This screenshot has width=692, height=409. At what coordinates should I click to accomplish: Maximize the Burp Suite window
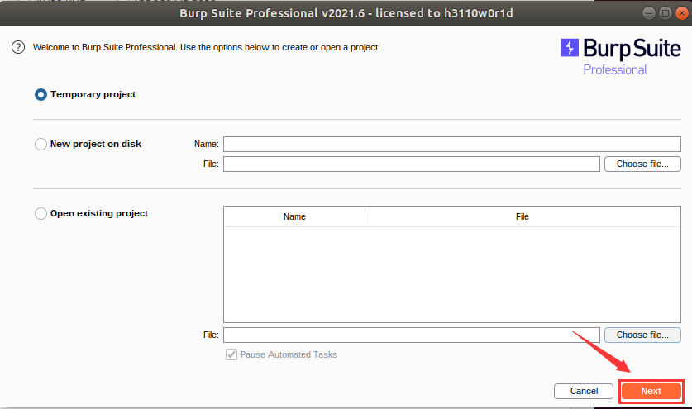coord(666,13)
